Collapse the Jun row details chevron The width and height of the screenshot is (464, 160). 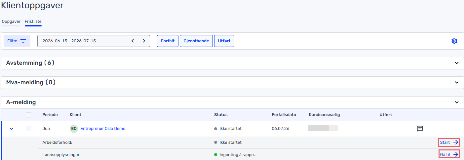pyautogui.click(x=12, y=129)
